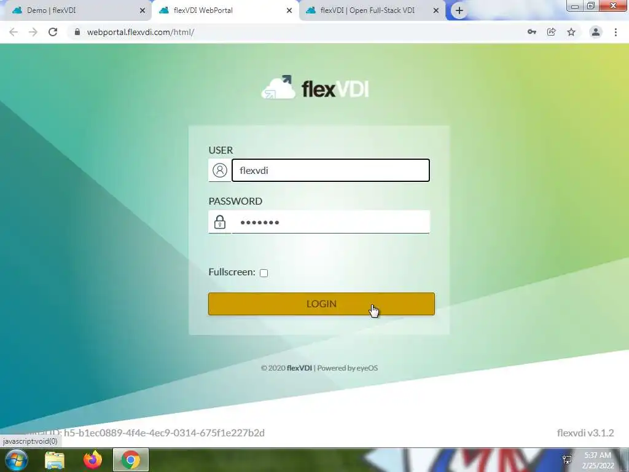Click the user avatar icon beside USER field
Viewport: 629px width, 472px height.
[x=219, y=170]
